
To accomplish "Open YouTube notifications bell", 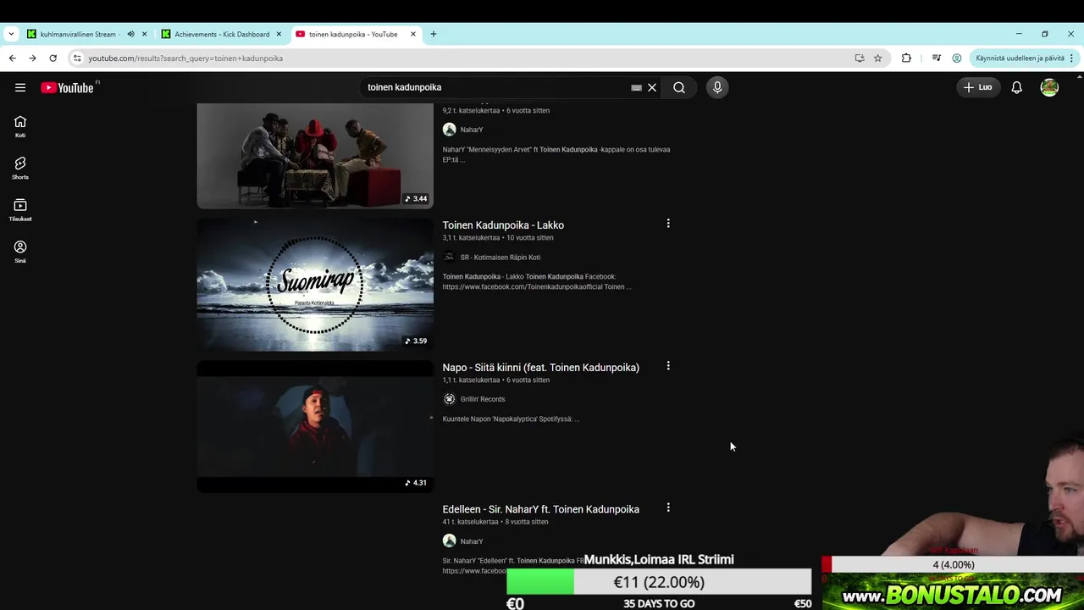I will point(1016,87).
